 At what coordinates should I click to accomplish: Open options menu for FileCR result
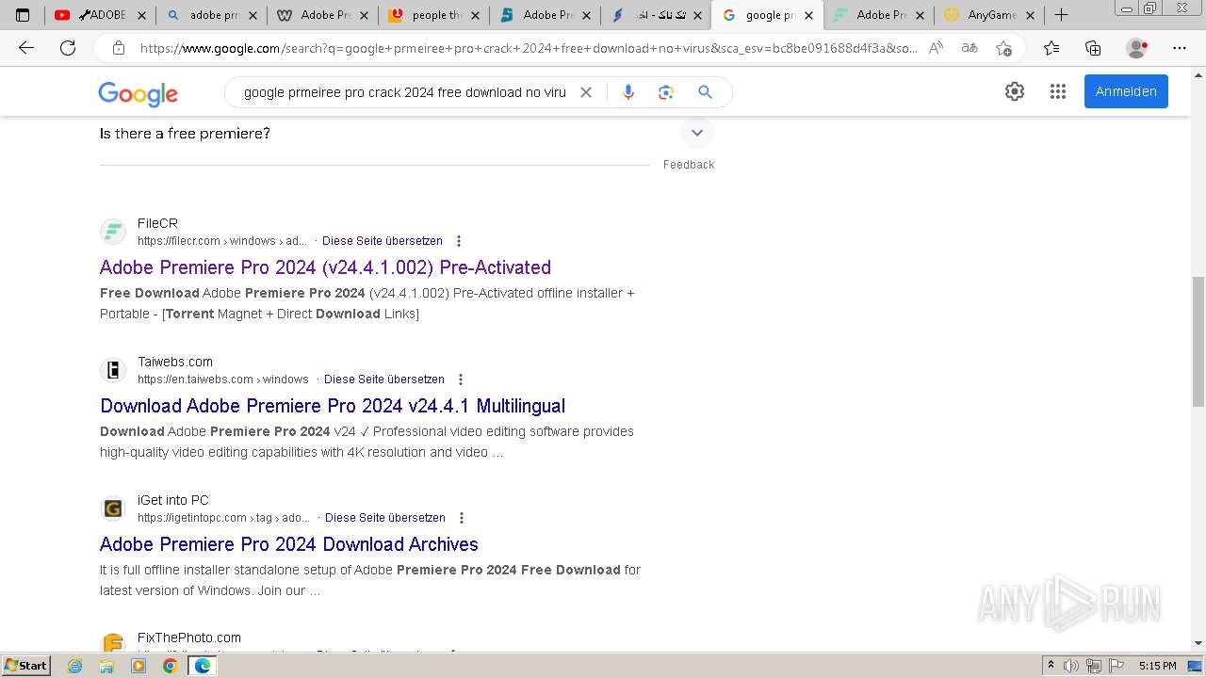point(459,241)
